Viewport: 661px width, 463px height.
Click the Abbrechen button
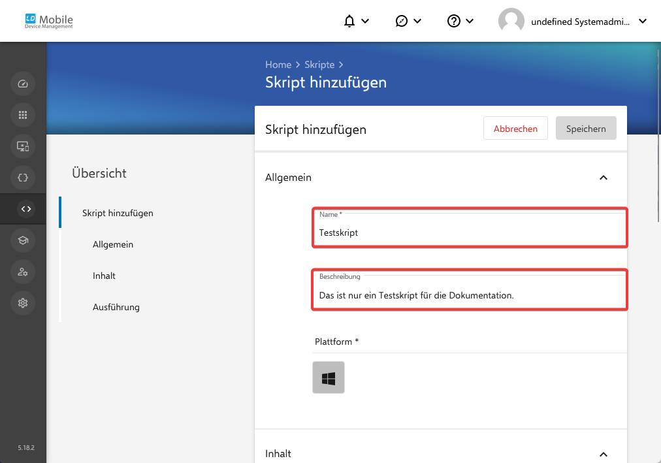point(515,129)
